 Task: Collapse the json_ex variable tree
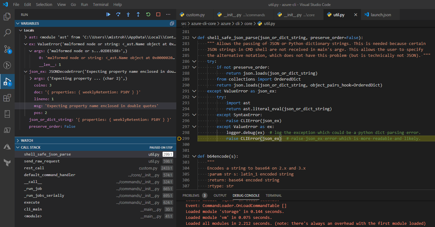pos(26,72)
